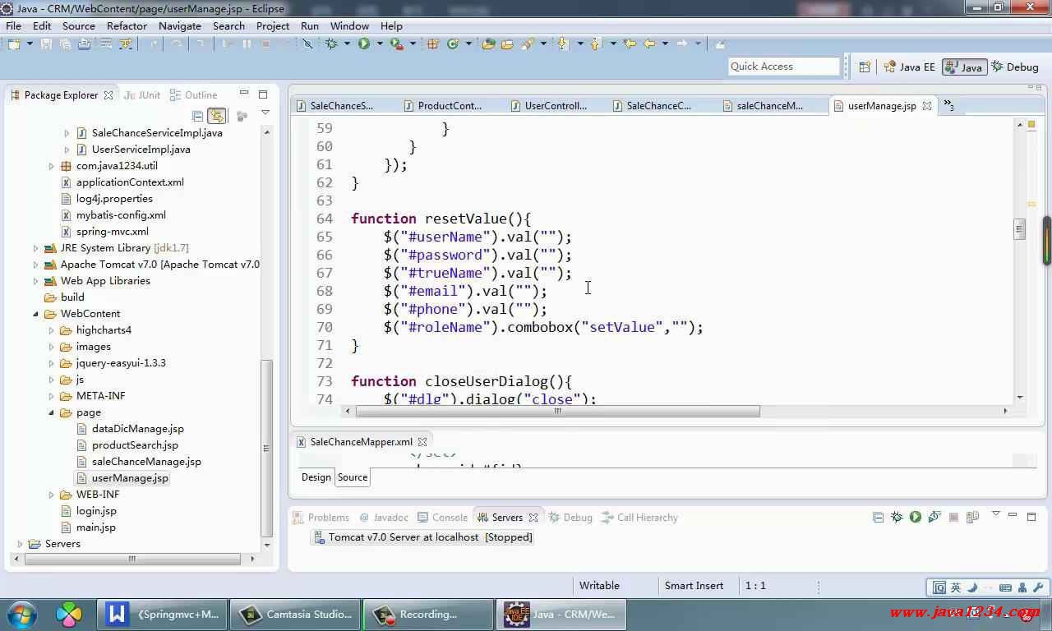Show hidden editor tabs list

click(x=948, y=105)
